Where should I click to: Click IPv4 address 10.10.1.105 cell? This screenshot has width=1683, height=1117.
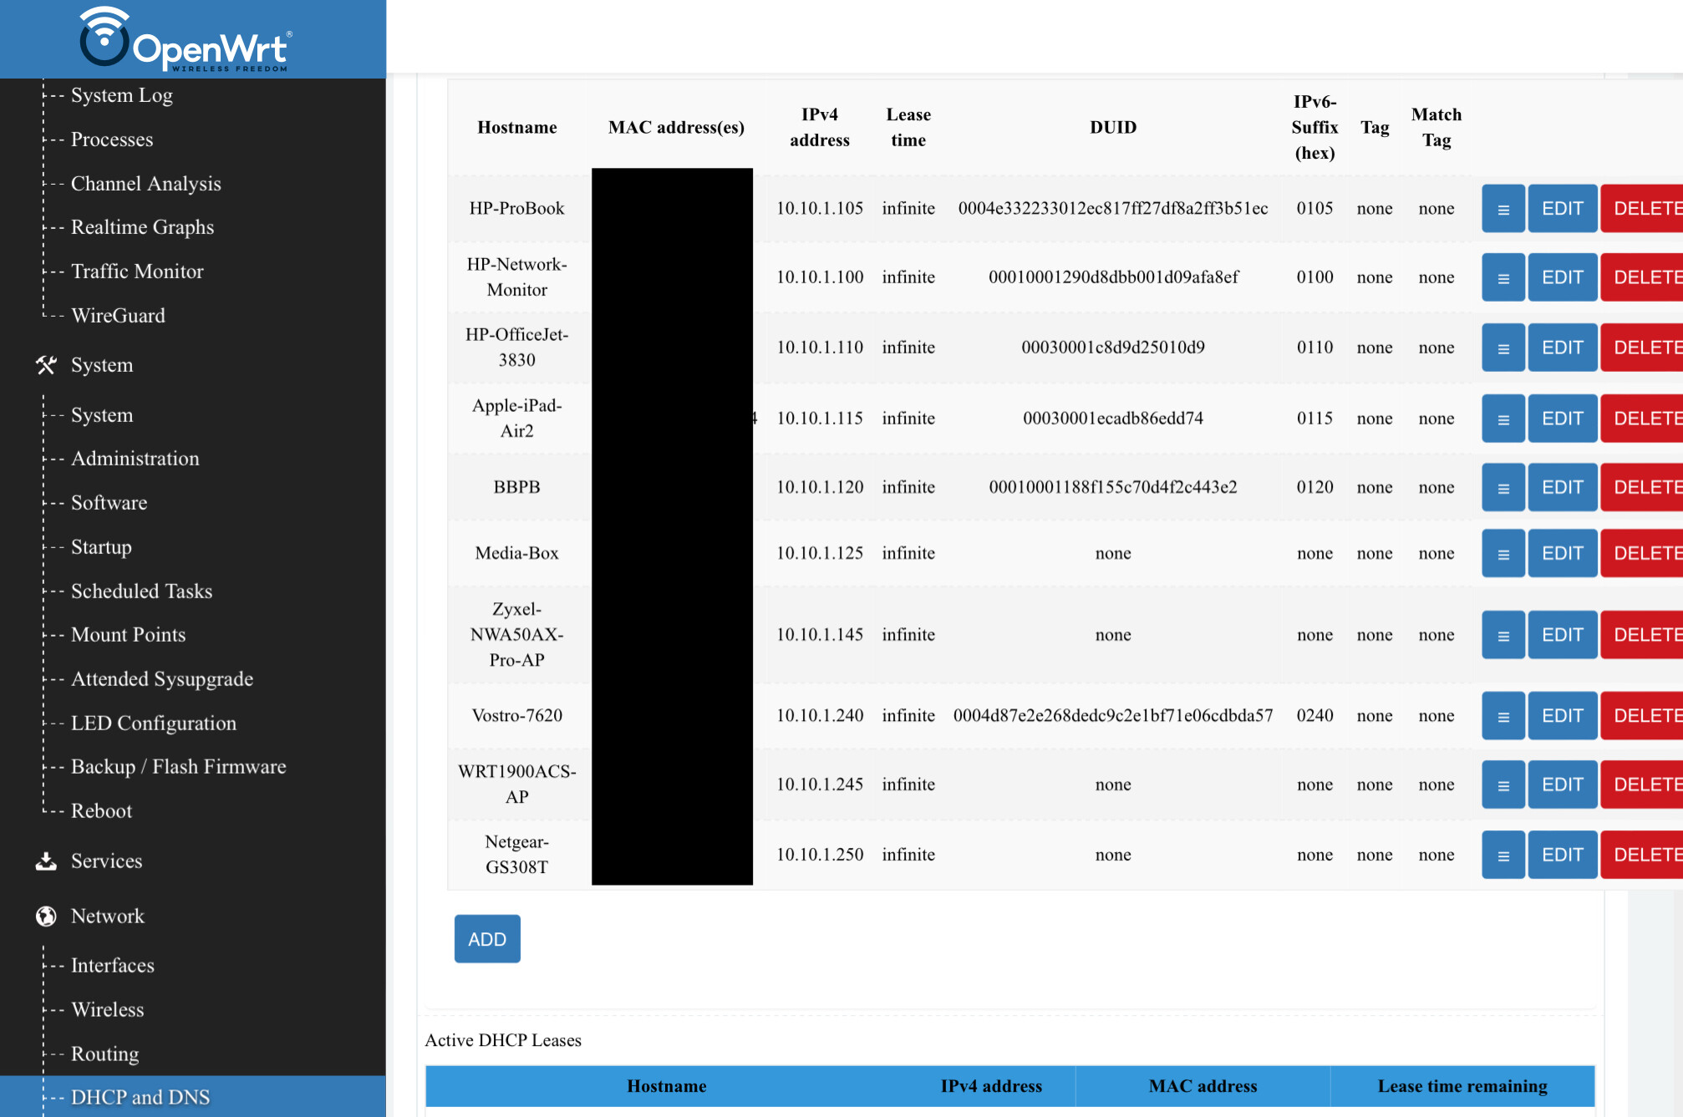pyautogui.click(x=820, y=209)
